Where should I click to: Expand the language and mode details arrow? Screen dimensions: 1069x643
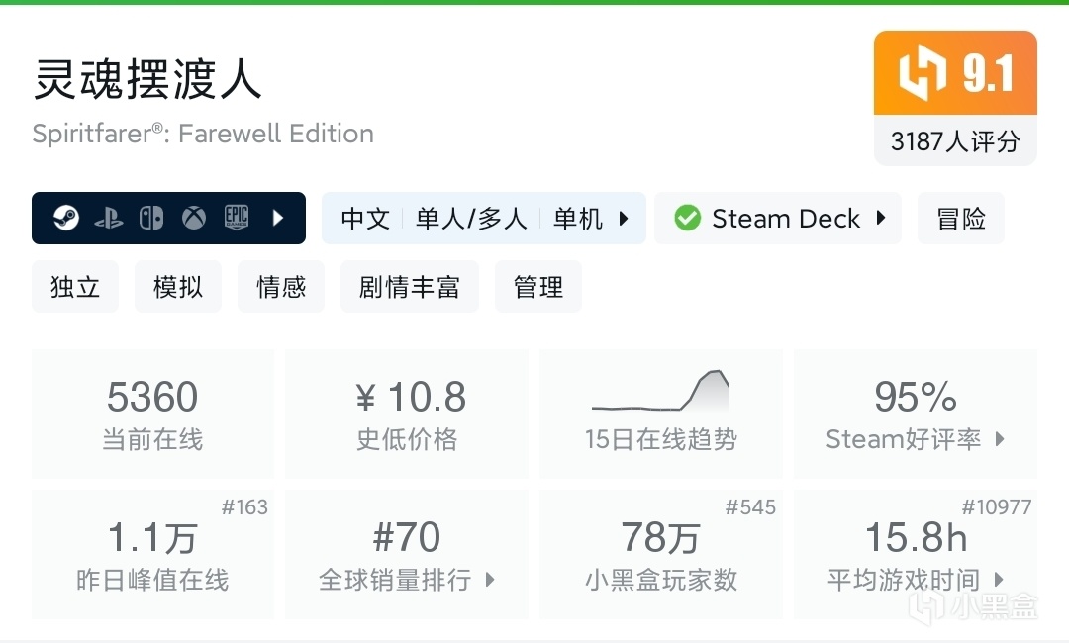624,218
